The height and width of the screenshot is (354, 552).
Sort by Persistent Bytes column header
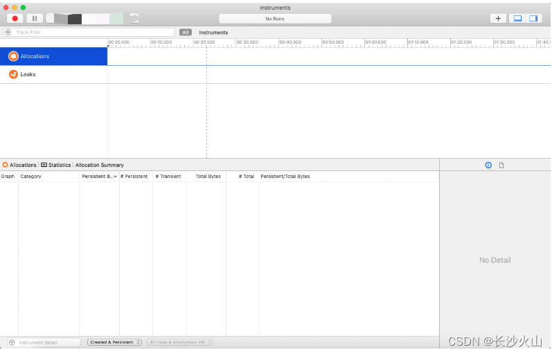point(99,177)
